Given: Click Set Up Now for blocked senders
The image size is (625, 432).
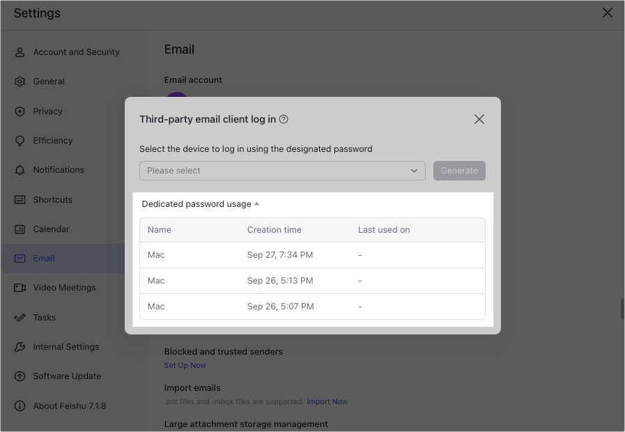Looking at the screenshot, I should click(x=184, y=365).
